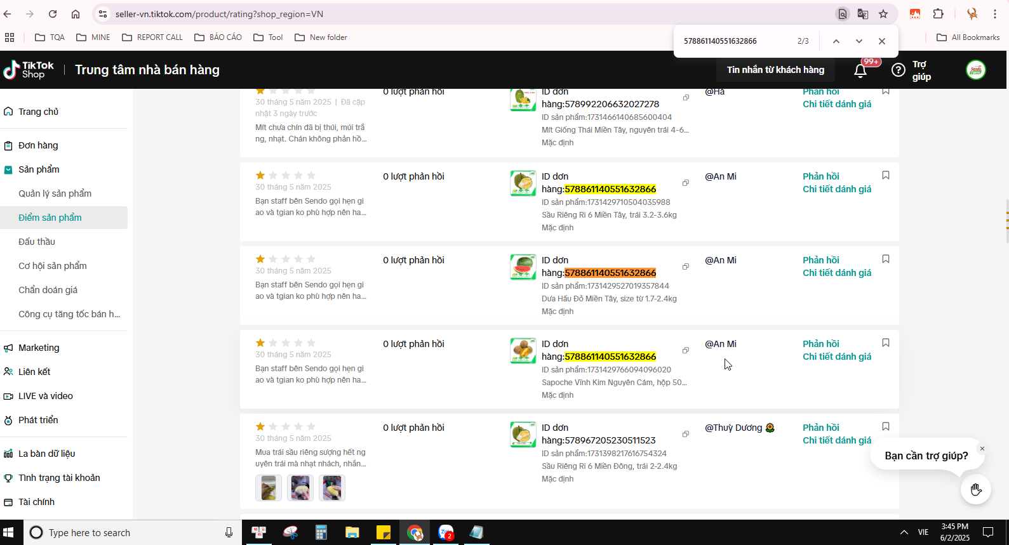1009x545 pixels.
Task: Reload the page with the refresh icon
Action: 53,14
